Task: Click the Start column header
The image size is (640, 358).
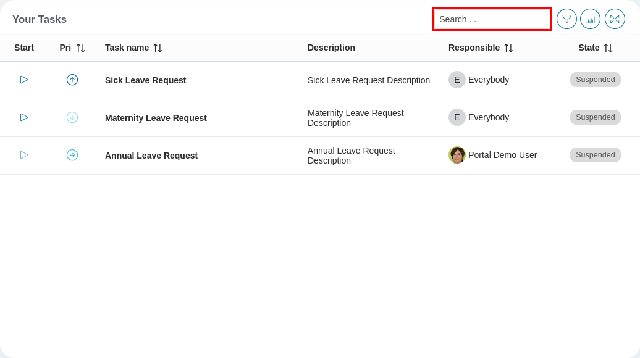Action: (24, 48)
